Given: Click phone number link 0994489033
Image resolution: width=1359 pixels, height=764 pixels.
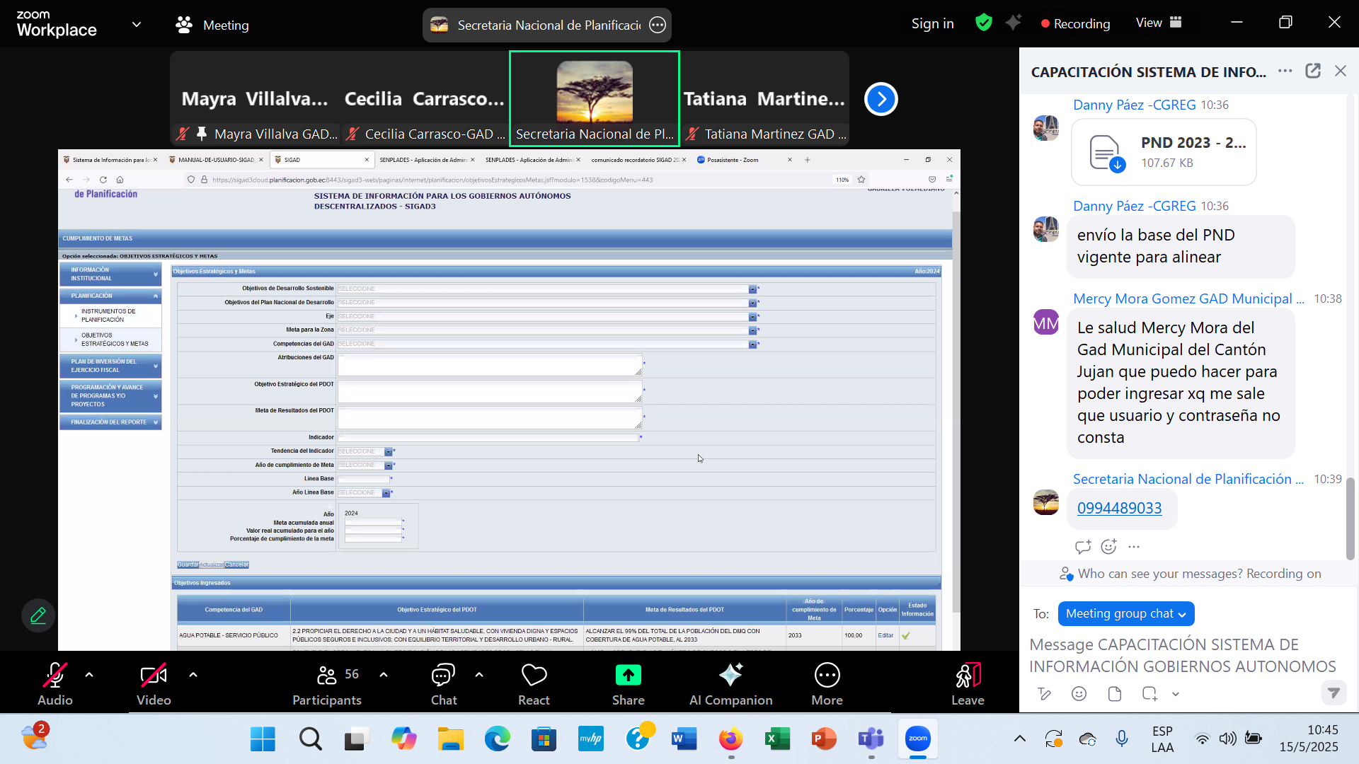Looking at the screenshot, I should pos(1119,508).
